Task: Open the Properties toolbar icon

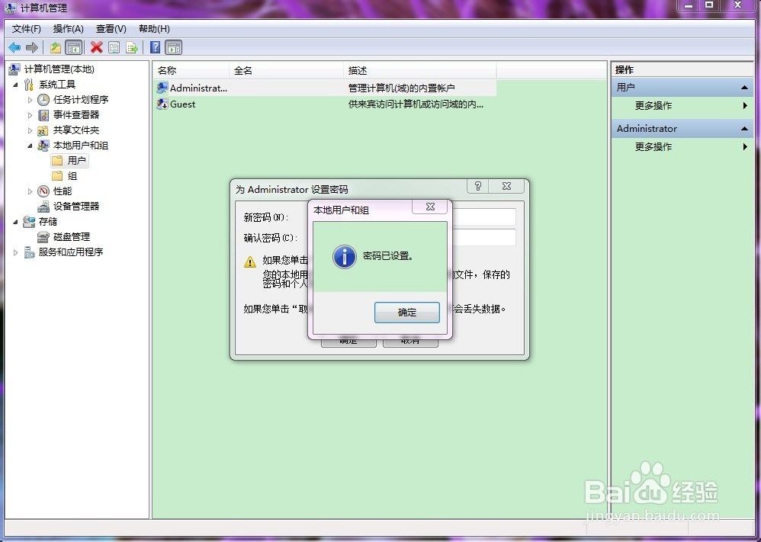Action: pos(114,47)
